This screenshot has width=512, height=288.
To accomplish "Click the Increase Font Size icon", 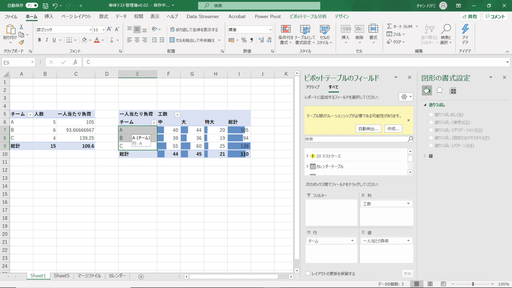I will (x=110, y=29).
